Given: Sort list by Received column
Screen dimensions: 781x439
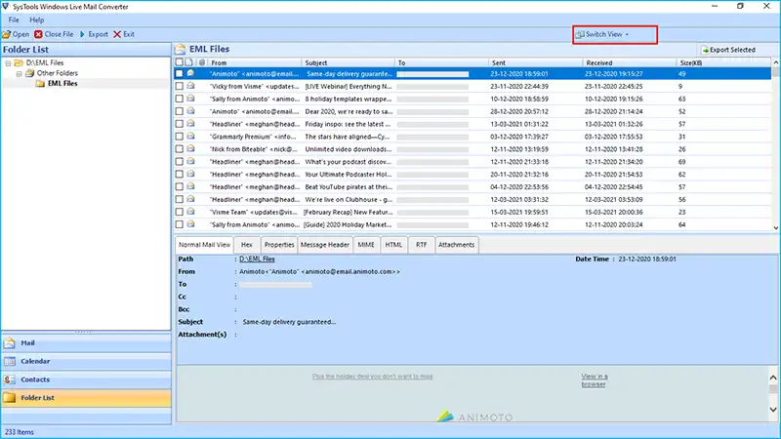Looking at the screenshot, I should [x=630, y=62].
